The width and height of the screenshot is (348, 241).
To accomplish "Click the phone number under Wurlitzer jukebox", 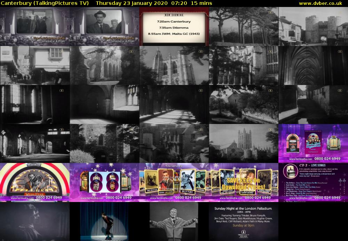I will click(x=49, y=197).
